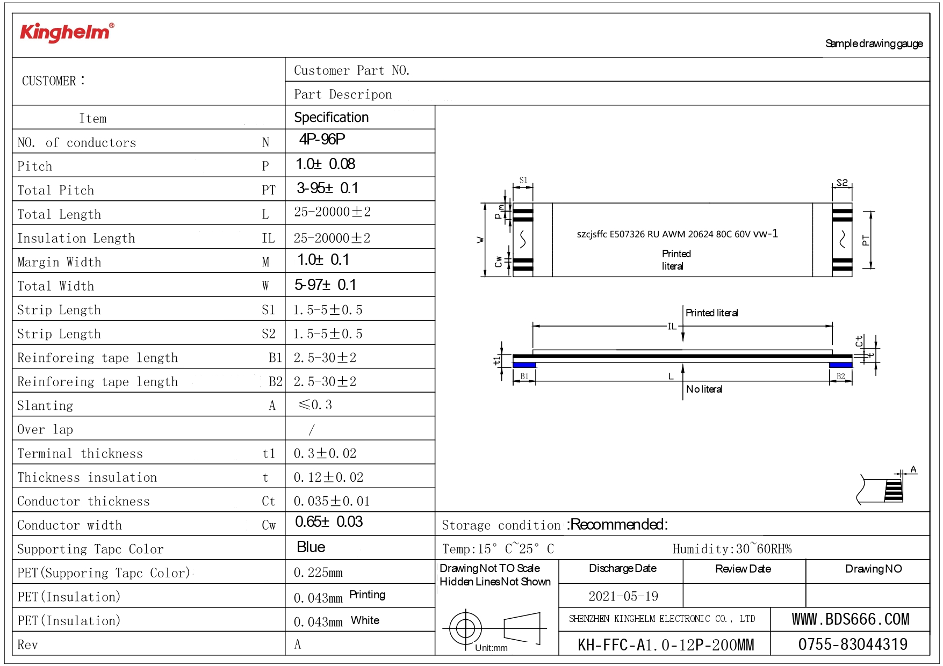This screenshot has width=943, height=666.
Task: Click the 'Part Descripon' field
Action: tap(607, 93)
